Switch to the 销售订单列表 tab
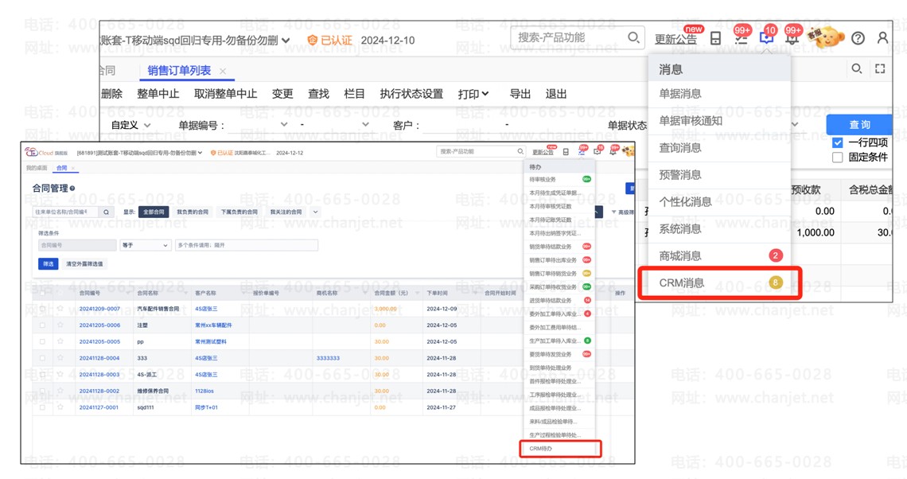The image size is (907, 479). pos(179,71)
